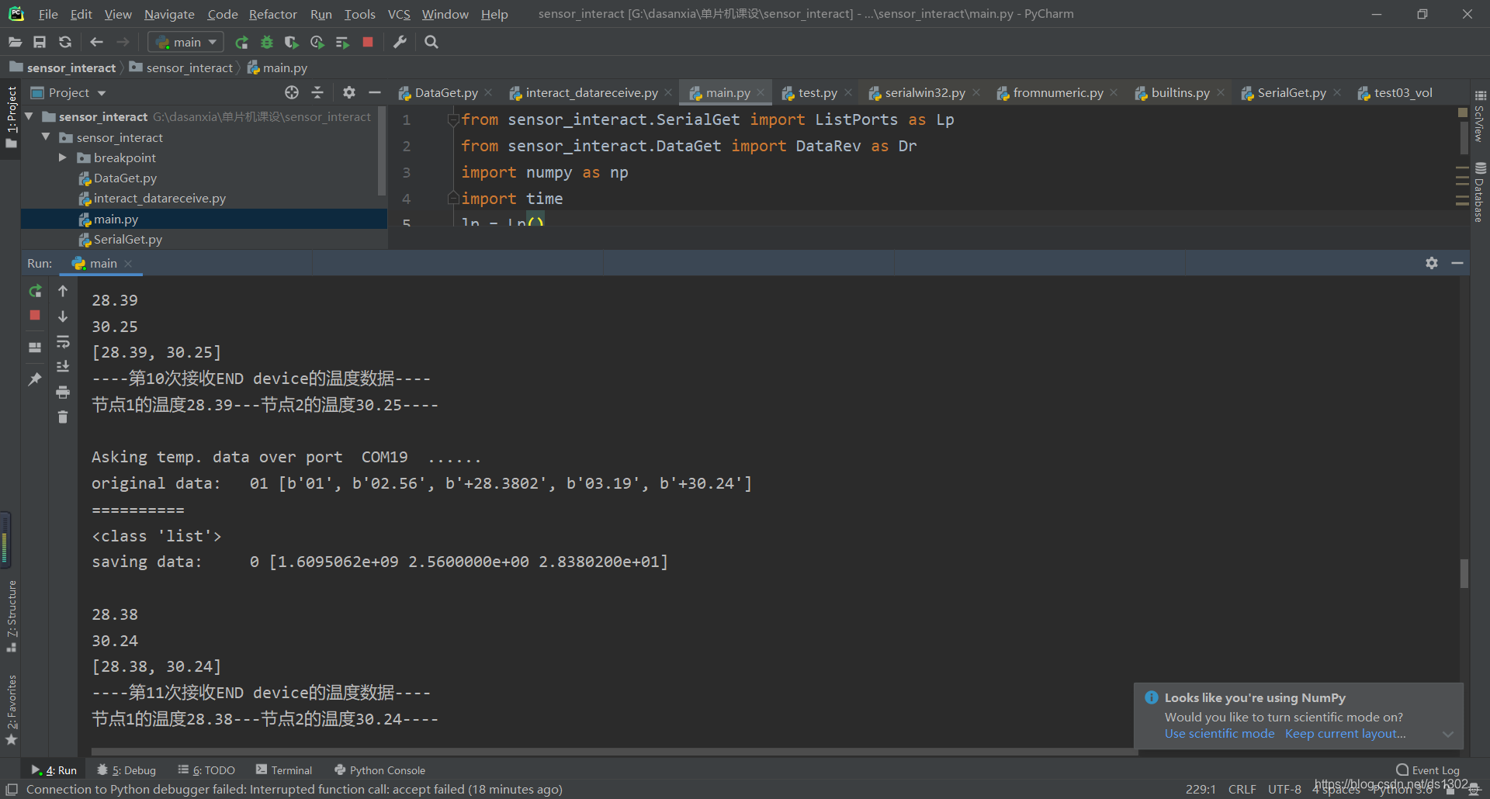Open the Event Log
This screenshot has height=799, width=1490.
pyautogui.click(x=1428, y=770)
